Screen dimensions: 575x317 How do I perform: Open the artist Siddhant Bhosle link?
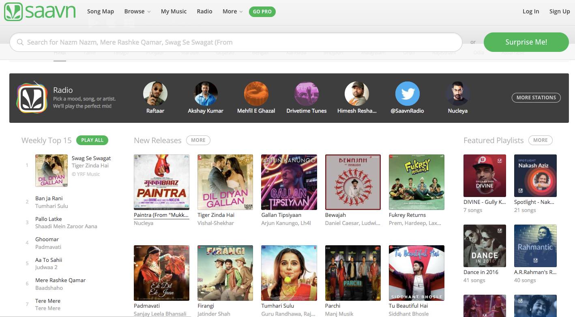tap(409, 314)
